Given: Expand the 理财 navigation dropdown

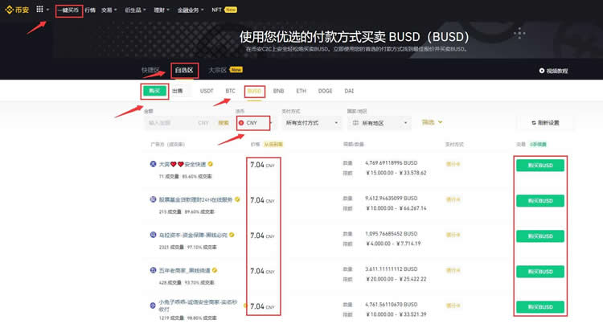Looking at the screenshot, I should pyautogui.click(x=162, y=10).
